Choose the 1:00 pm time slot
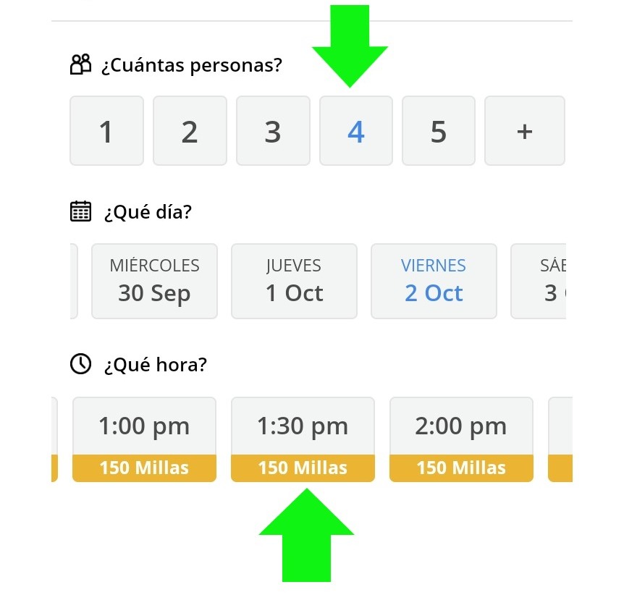This screenshot has width=624, height=595. 144,426
